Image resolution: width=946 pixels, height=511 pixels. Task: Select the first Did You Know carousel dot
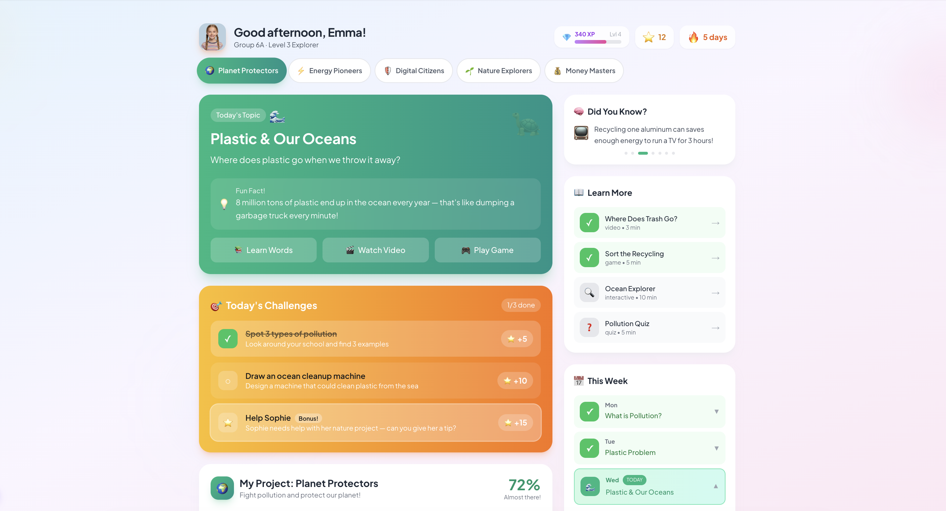point(626,153)
